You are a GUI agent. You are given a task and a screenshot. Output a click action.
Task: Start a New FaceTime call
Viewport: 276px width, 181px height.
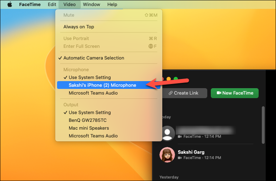235,93
